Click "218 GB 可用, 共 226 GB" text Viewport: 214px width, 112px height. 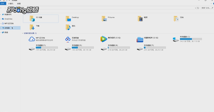[x=117, y=50]
